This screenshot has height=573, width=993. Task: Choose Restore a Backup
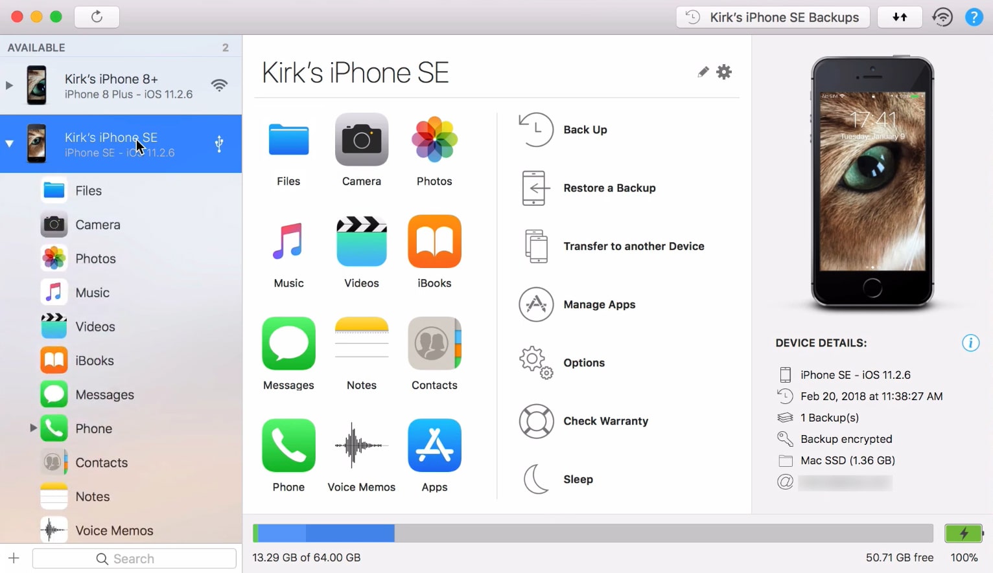pos(589,188)
